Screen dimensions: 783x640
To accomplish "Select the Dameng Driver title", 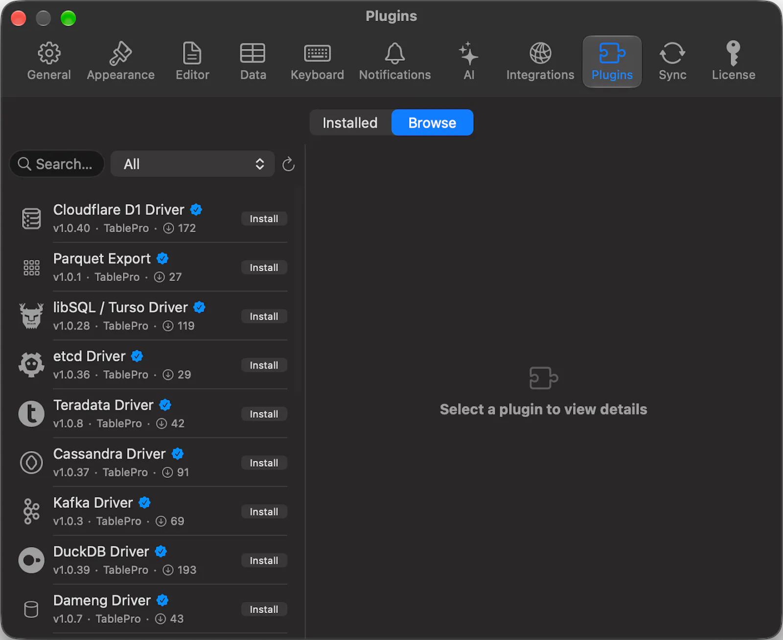I will tap(102, 600).
